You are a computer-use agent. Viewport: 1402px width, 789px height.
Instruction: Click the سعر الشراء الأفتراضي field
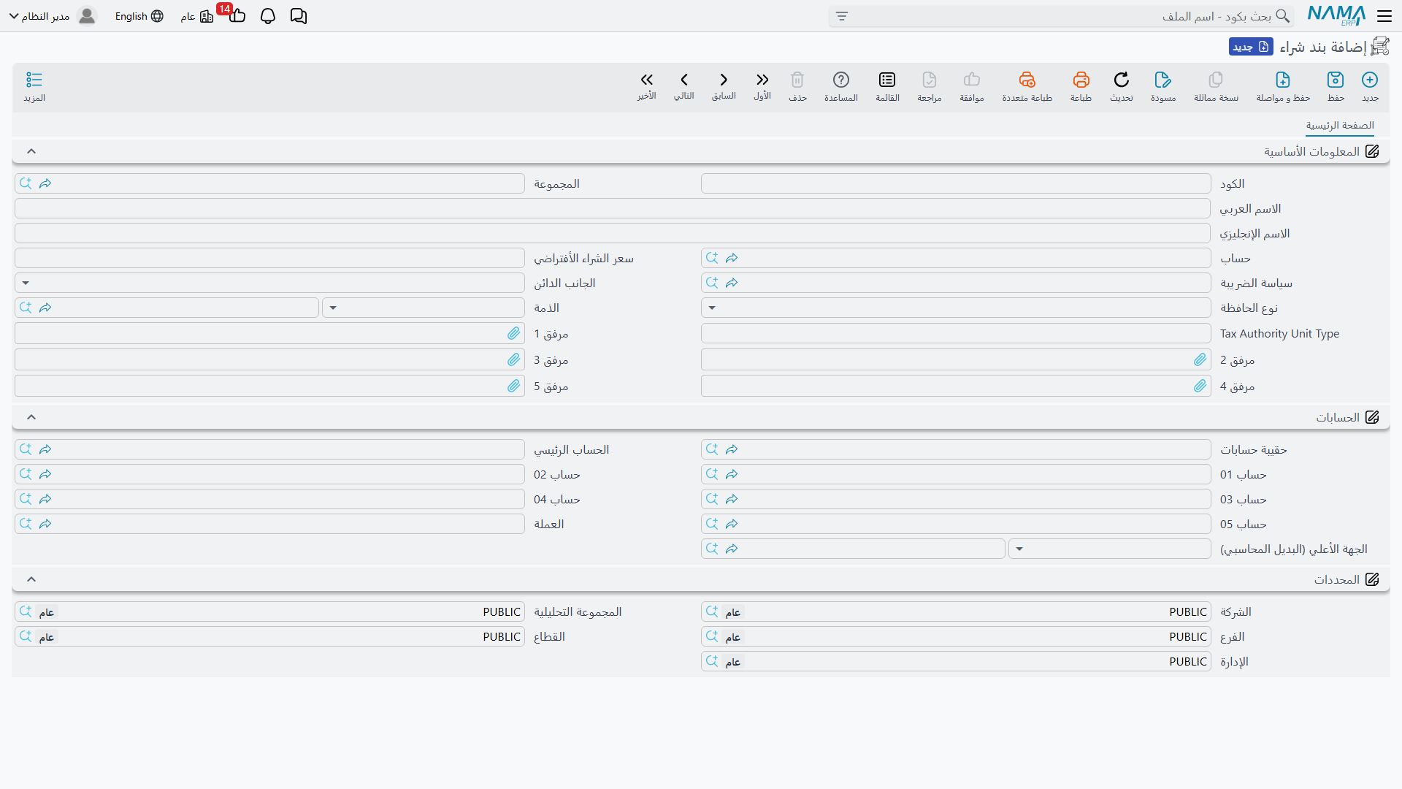[x=269, y=258]
